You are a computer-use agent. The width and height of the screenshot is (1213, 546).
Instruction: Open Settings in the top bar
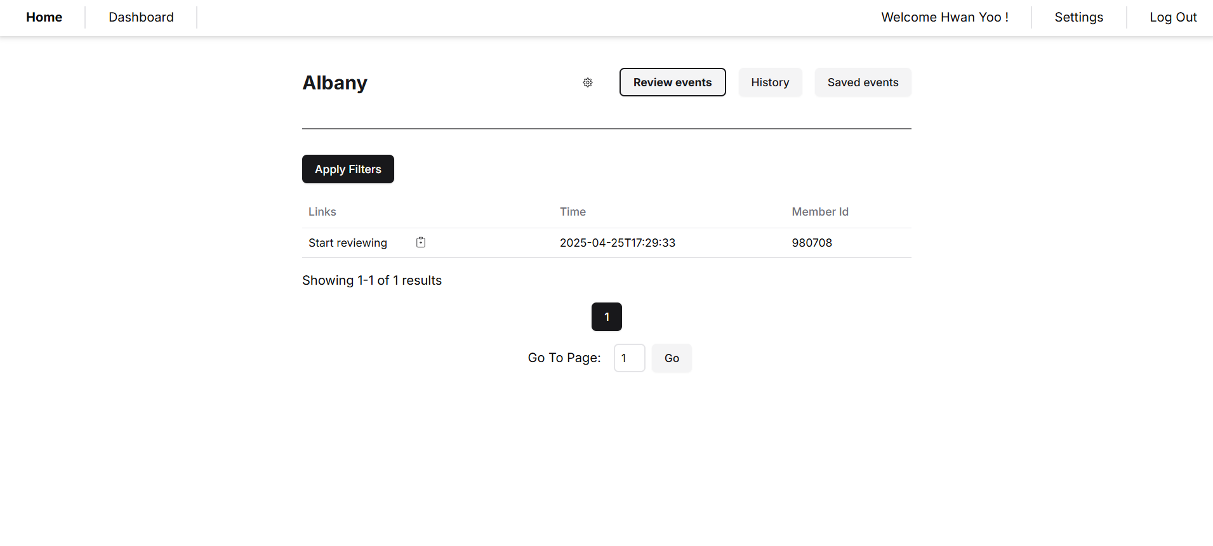point(1078,17)
